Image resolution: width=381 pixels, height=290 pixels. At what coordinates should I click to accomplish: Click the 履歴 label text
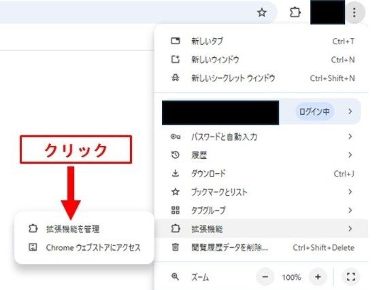pos(199,155)
